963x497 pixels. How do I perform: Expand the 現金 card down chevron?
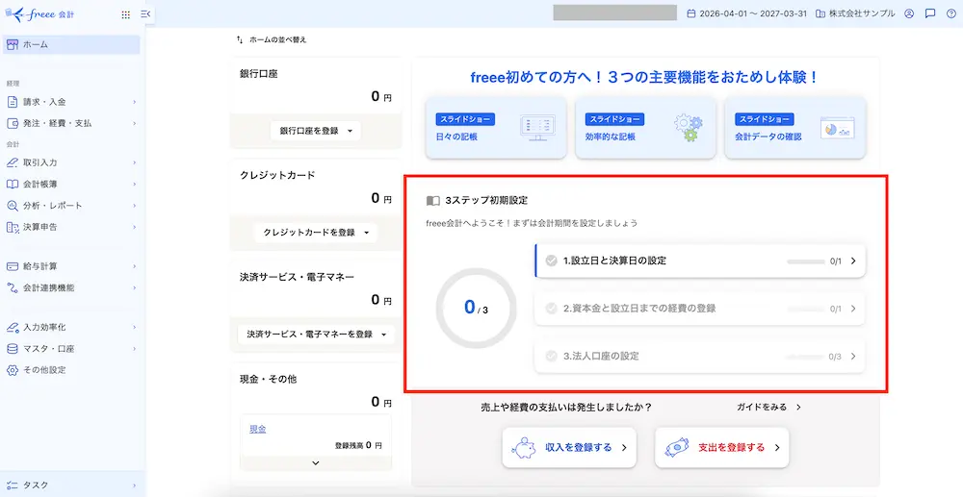click(316, 463)
